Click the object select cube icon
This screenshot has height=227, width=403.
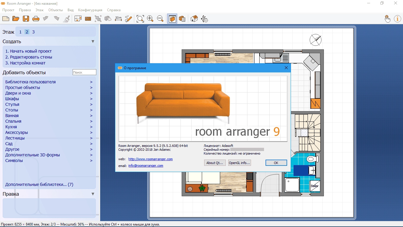[108, 19]
